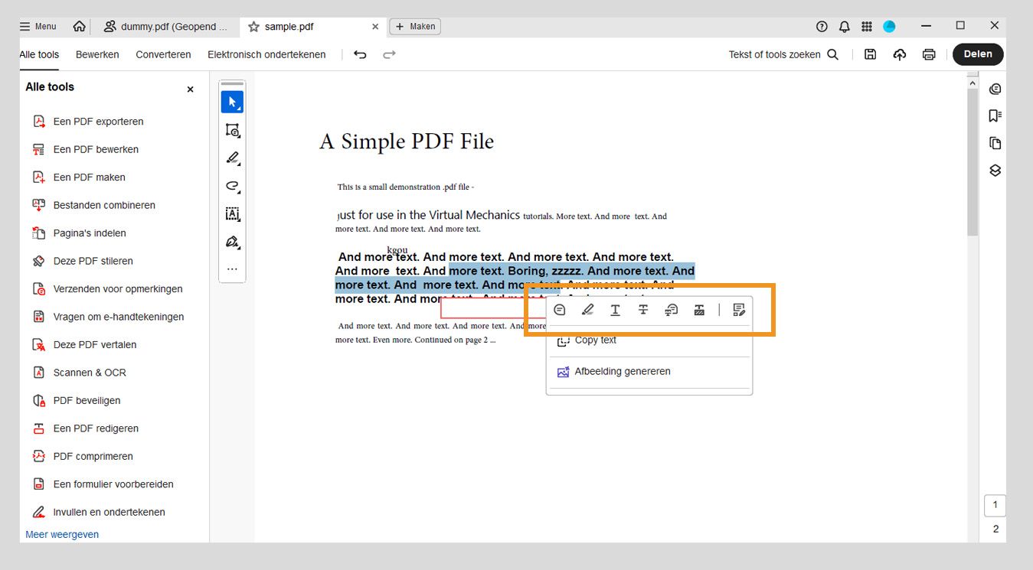Select the freehand draw loop tool
The width and height of the screenshot is (1033, 570).
click(x=232, y=186)
